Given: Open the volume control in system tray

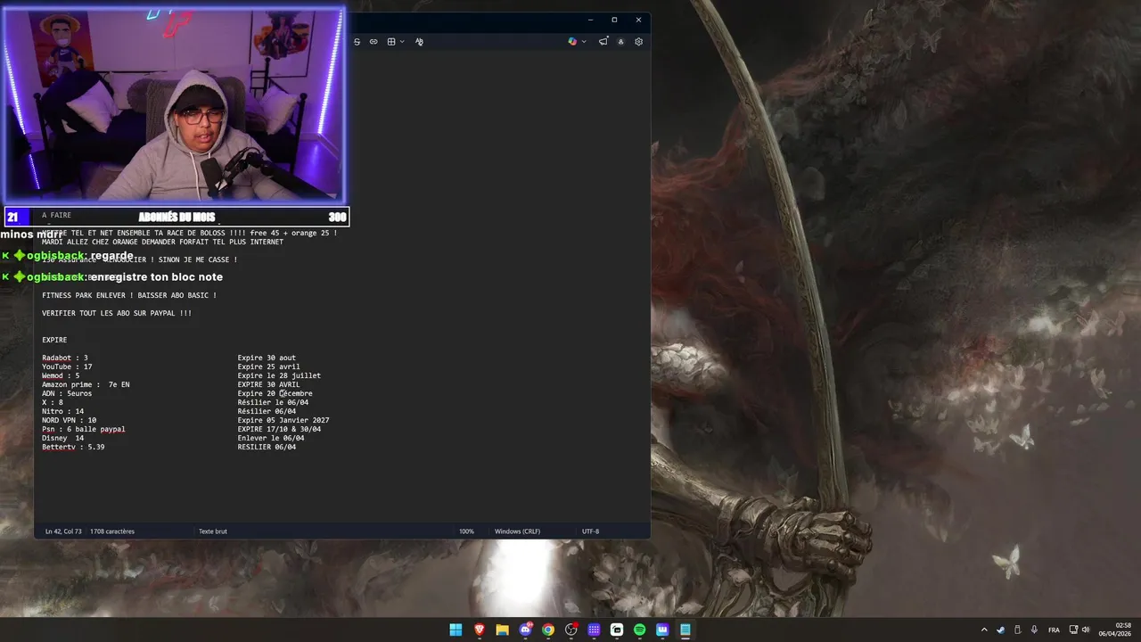Looking at the screenshot, I should pyautogui.click(x=1086, y=630).
